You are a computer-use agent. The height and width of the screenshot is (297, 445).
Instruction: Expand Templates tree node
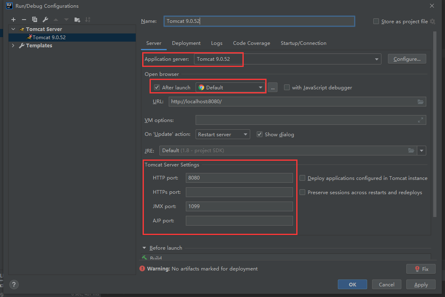(13, 45)
